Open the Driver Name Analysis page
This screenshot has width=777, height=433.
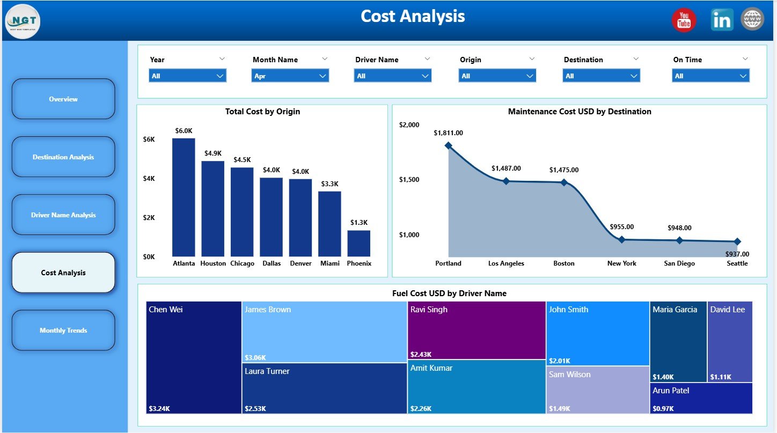(x=63, y=215)
